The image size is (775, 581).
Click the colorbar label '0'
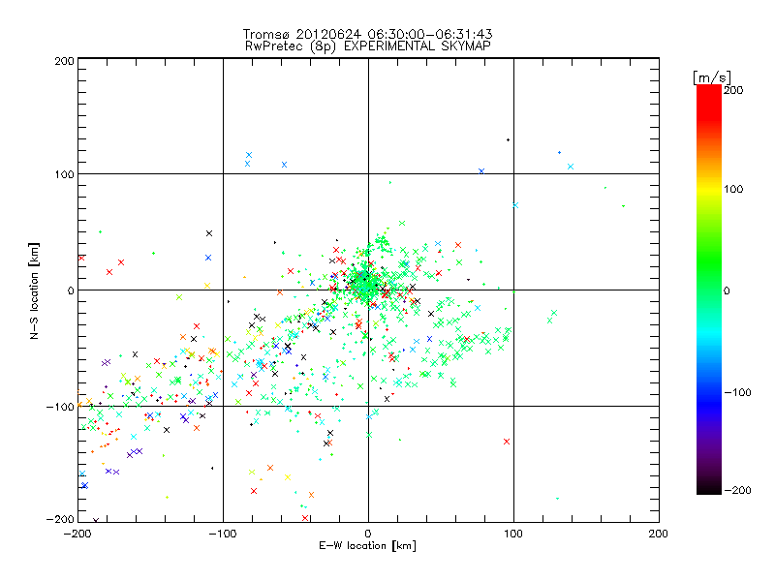click(x=727, y=290)
